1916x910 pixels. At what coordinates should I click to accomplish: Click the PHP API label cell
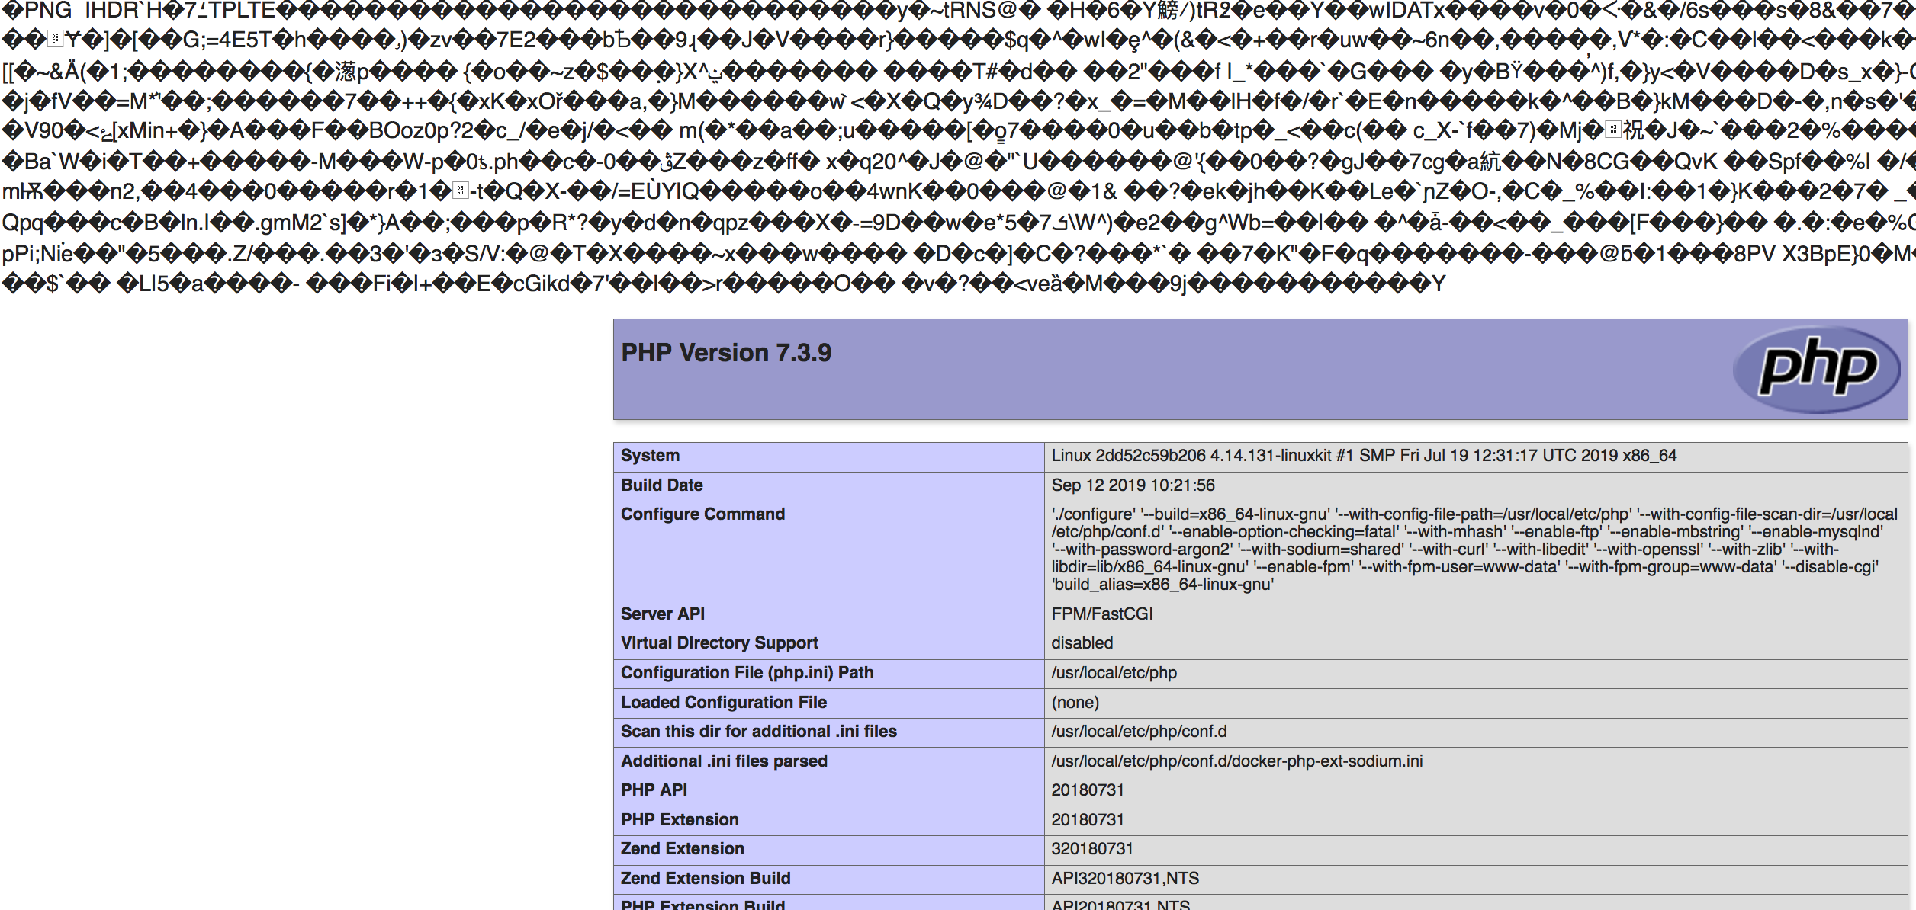654,790
